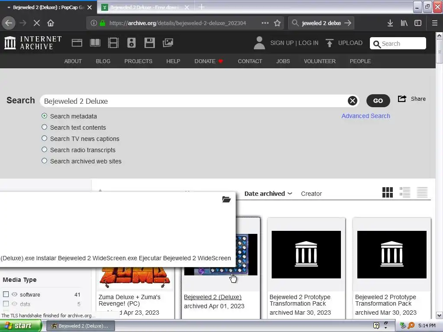Open the Software floppy disk icon

pyautogui.click(x=149, y=43)
